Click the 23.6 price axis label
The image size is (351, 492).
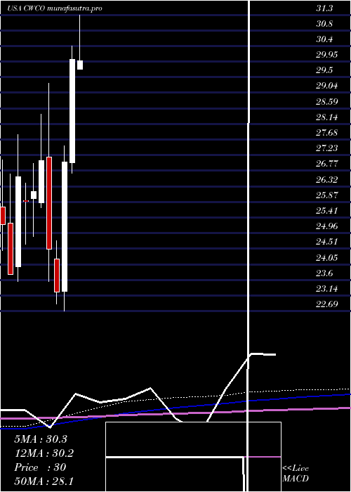tap(324, 273)
